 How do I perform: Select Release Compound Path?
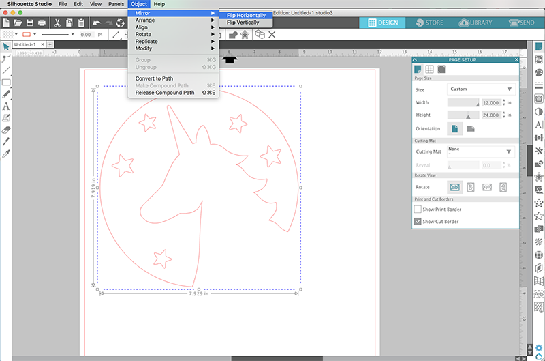click(x=174, y=93)
